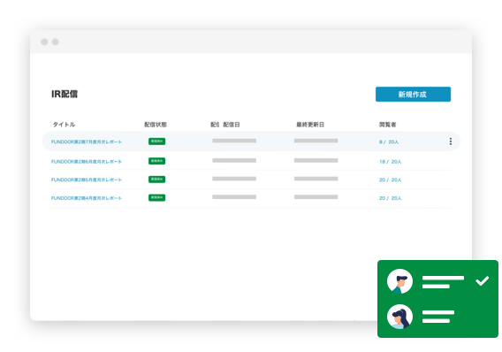Open the 8 / 20人 viewers link
Image resolution: width=502 pixels, height=352 pixels.
[389, 142]
